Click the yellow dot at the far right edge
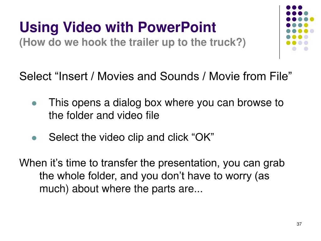 tap(312, 19)
